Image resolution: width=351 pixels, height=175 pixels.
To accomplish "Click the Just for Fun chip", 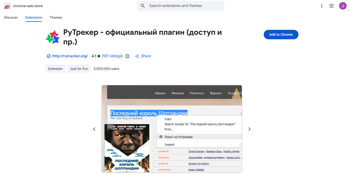I will (x=79, y=69).
